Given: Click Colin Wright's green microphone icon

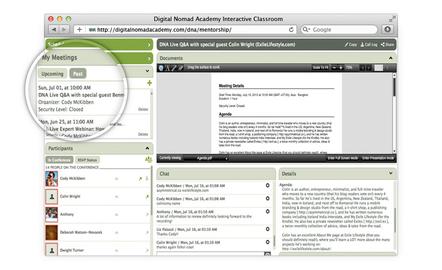Looking at the screenshot, I should pyautogui.click(x=147, y=197).
